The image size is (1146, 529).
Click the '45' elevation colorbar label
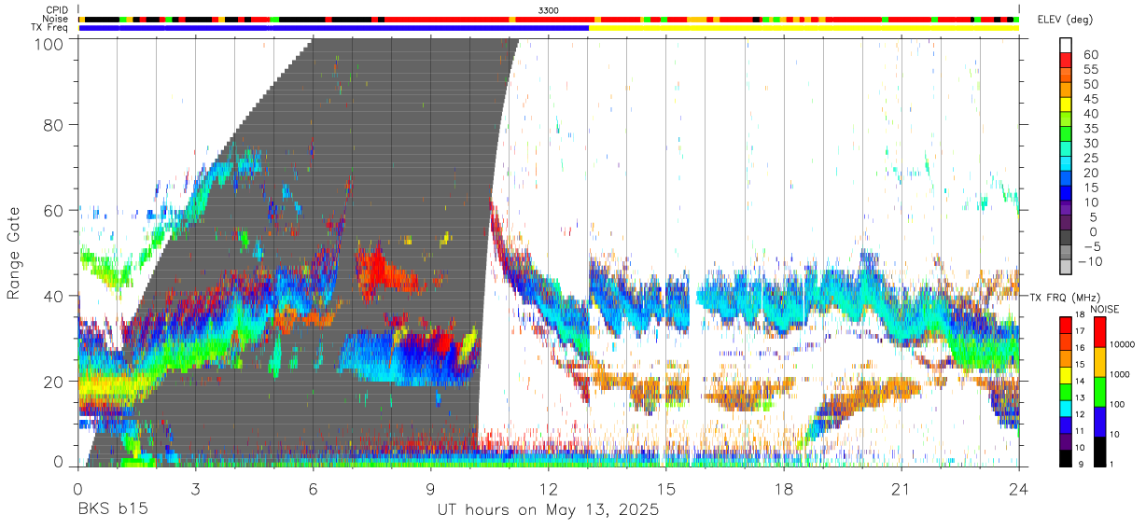(1091, 99)
